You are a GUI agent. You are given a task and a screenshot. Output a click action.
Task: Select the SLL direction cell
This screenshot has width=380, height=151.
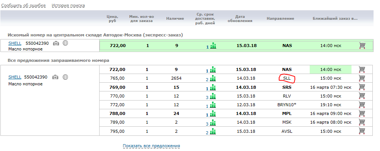tap(287, 79)
